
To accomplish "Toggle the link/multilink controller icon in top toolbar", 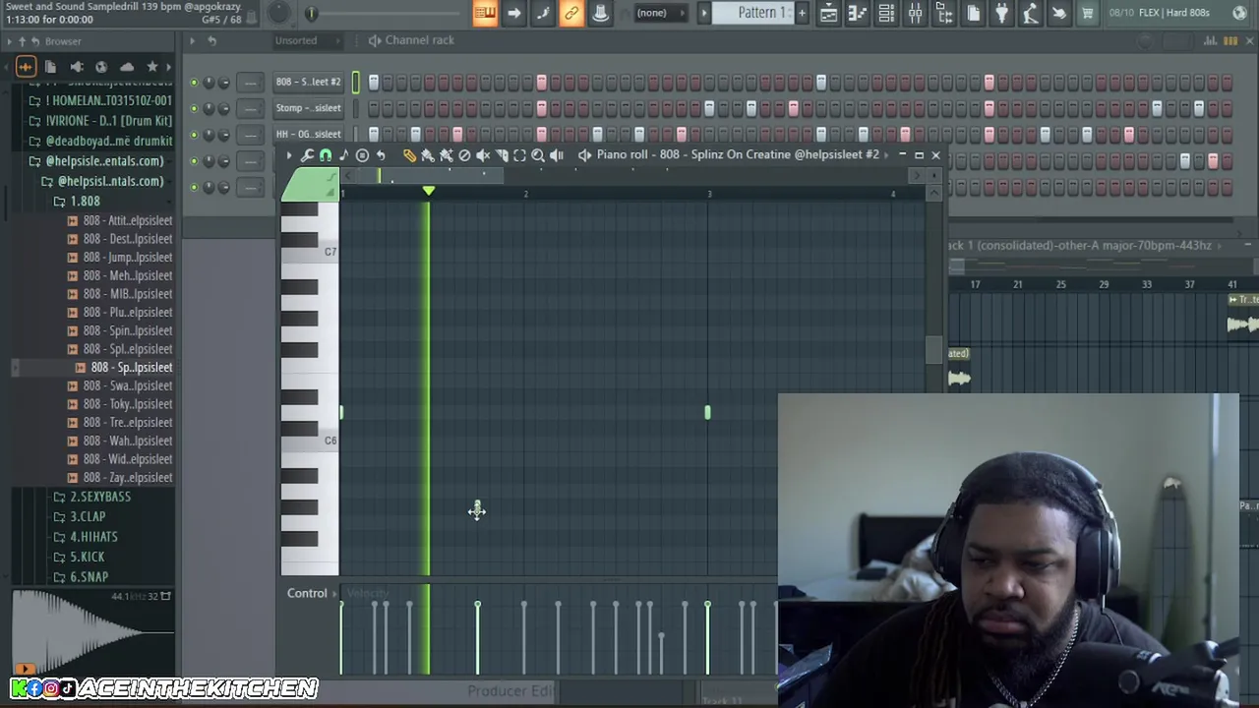I will (571, 13).
